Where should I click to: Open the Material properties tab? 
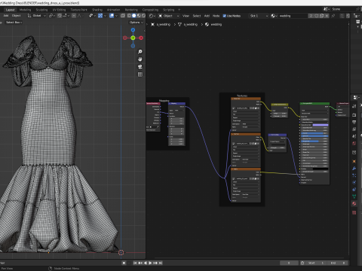pyautogui.click(x=354, y=203)
